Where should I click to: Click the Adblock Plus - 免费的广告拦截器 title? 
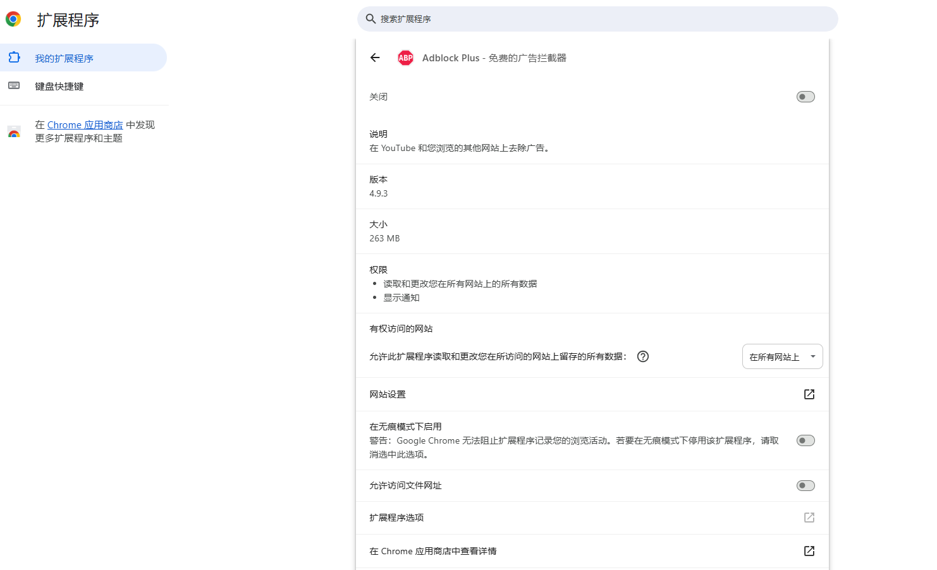tap(494, 58)
